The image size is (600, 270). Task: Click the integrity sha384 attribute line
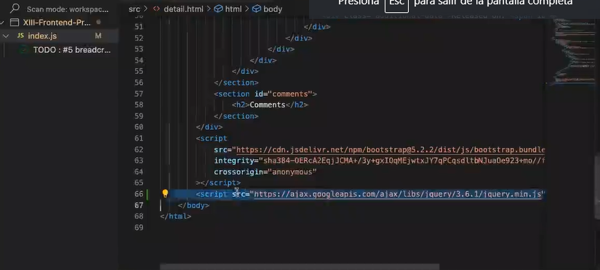pyautogui.click(x=379, y=161)
